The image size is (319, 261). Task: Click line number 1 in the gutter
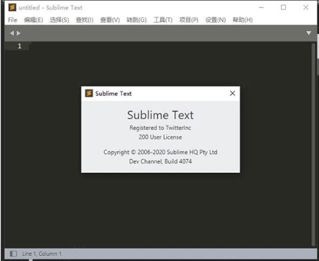coord(19,46)
